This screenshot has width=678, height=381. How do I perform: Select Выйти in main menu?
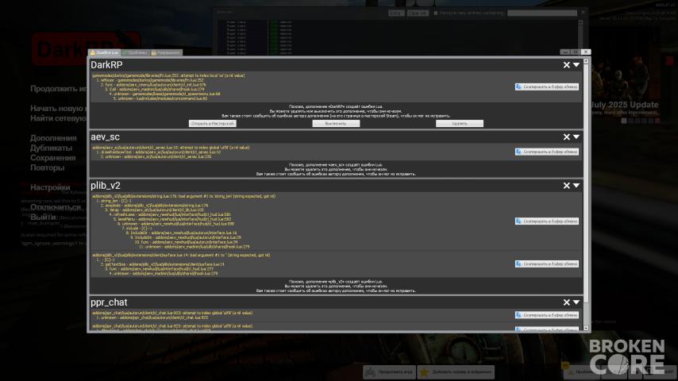click(43, 217)
